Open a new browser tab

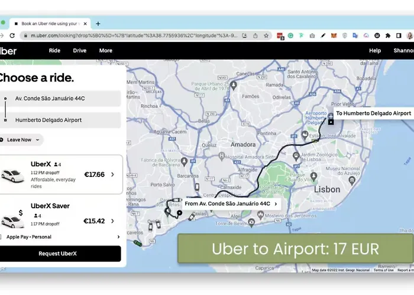[98, 24]
